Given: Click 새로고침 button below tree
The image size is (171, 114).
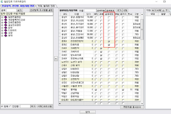Looking at the screenshot, I should (47, 106).
